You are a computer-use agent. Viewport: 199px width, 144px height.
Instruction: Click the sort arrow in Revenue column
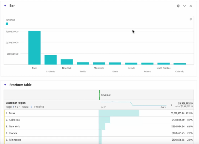(x=171, y=105)
